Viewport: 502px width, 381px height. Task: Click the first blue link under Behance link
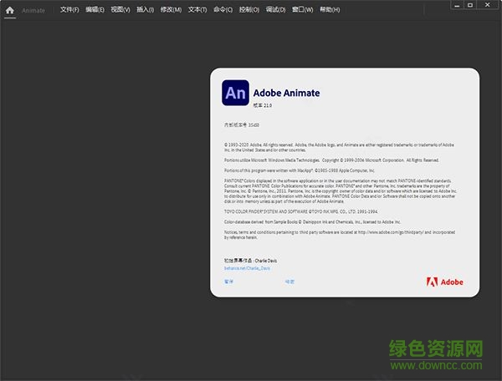coord(228,282)
